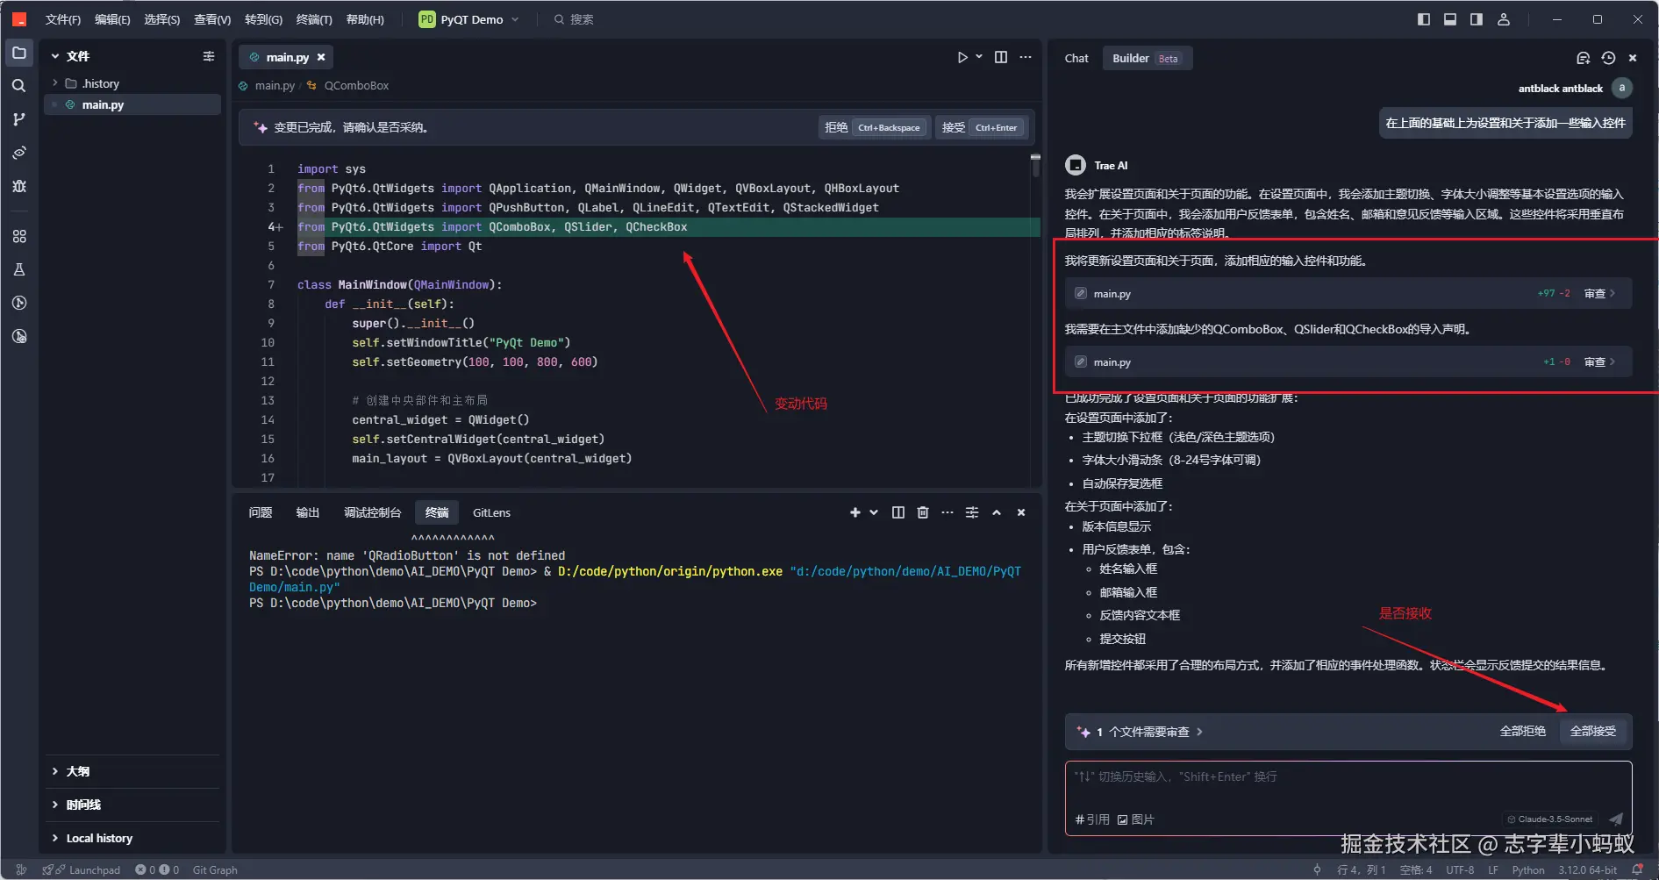
Task: Open the 终端(T) menu
Action: click(x=314, y=19)
